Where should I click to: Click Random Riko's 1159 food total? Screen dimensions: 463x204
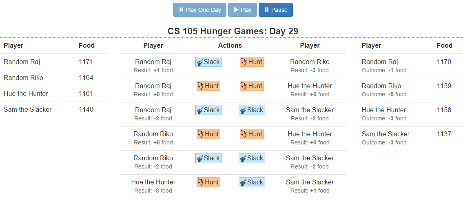444,86
